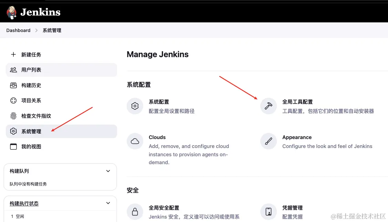Screen dimensions: 388x222
Task: Open 凭据管理 item
Action: pyautogui.click(x=293, y=208)
